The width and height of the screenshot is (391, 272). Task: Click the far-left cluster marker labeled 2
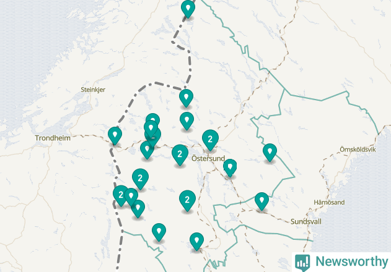coord(121,195)
